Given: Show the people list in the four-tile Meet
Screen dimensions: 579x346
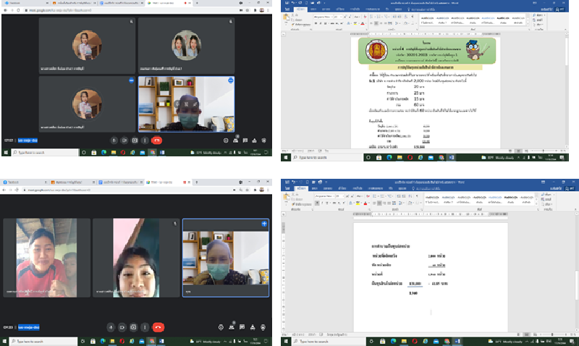Looking at the screenshot, I should [x=237, y=140].
